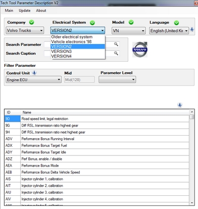Open the Model dropdown showing VN

pos(129,31)
